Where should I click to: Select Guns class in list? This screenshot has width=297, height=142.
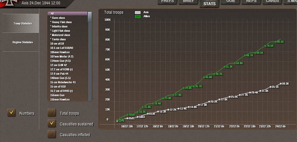pos(67,18)
